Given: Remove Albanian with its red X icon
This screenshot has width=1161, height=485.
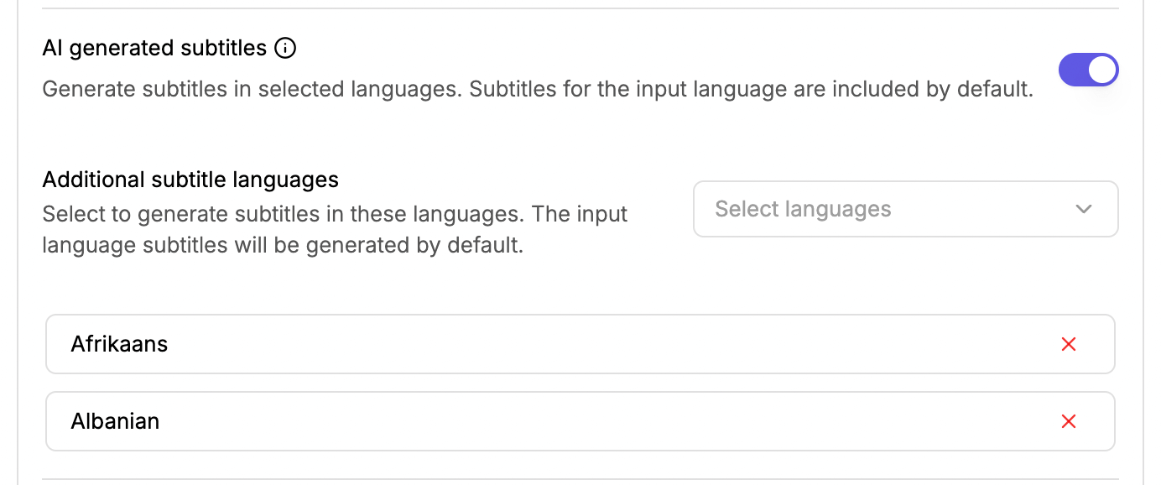Looking at the screenshot, I should [1069, 421].
